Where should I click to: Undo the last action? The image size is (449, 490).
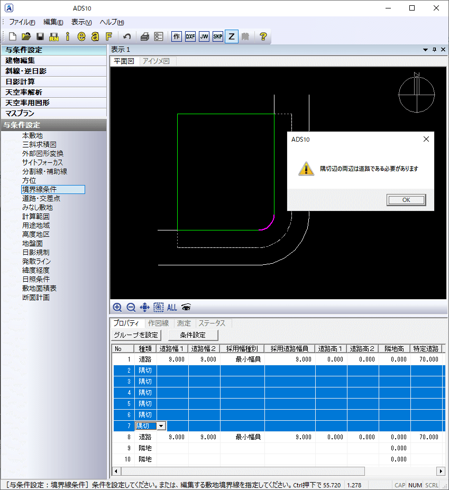127,36
